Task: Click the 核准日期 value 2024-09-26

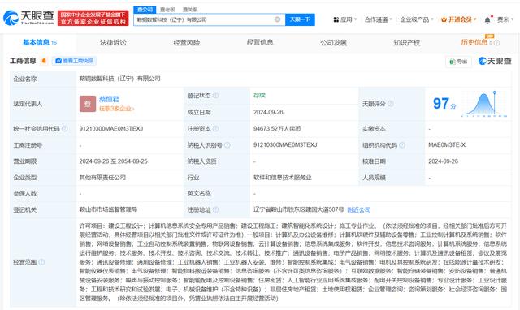Action: coord(443,161)
